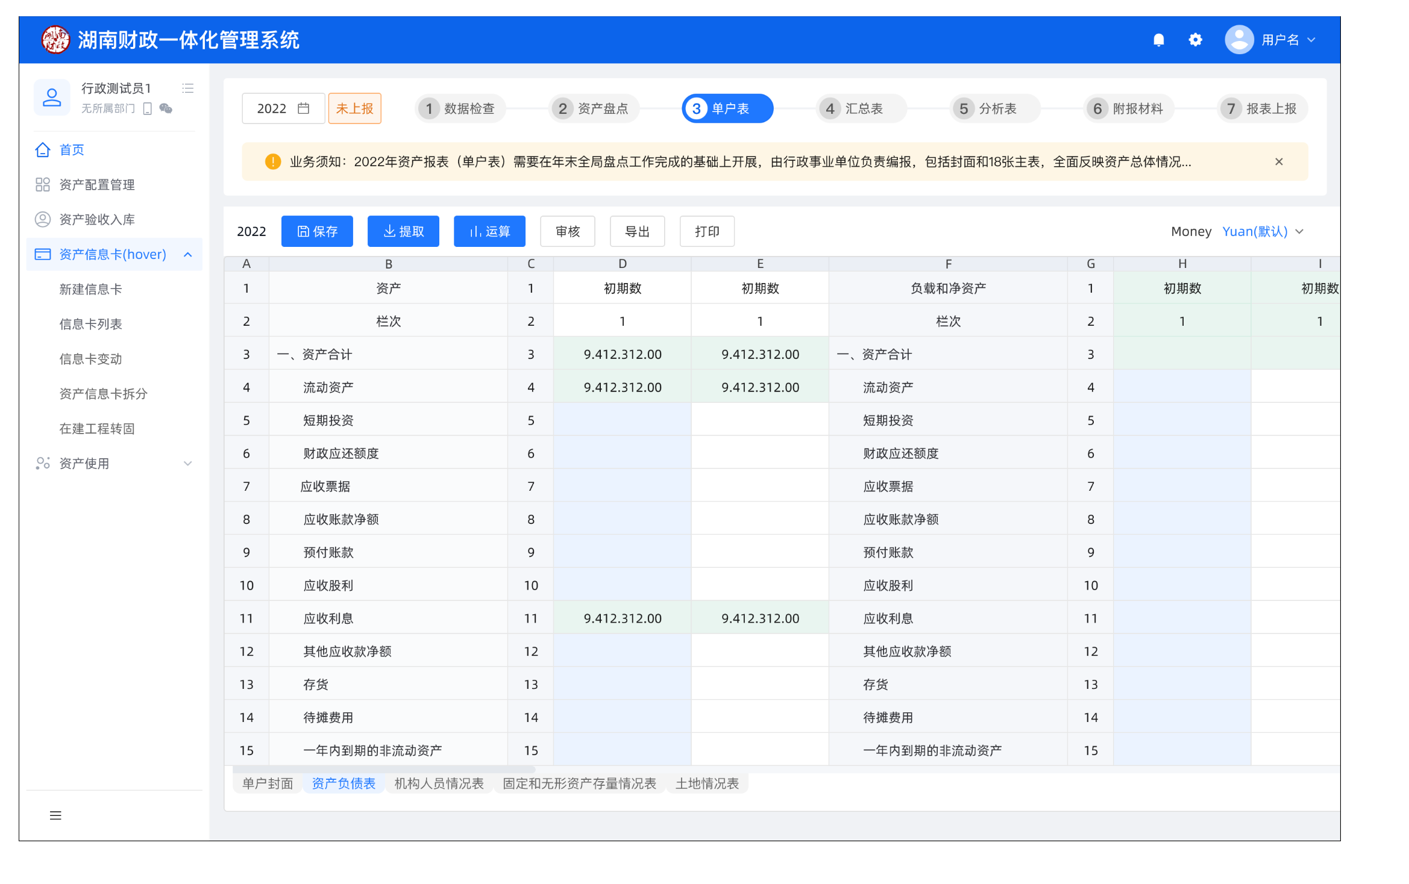Open the Yuan(默认) currency dropdown
The image size is (1409, 884).
pyautogui.click(x=1263, y=231)
